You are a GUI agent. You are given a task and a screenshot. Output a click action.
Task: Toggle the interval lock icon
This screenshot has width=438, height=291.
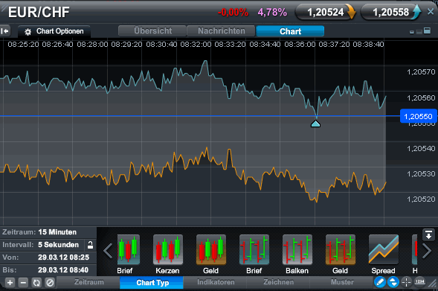[x=90, y=245]
